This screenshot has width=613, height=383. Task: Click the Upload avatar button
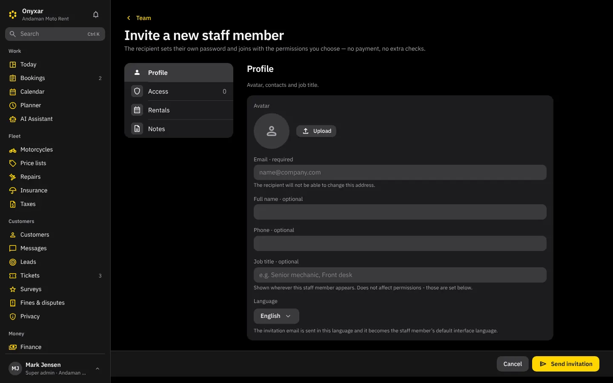coord(316,131)
